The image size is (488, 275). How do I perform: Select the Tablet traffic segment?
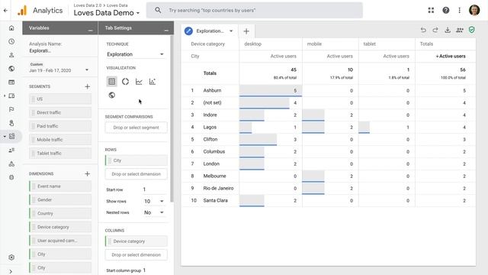pyautogui.click(x=60, y=153)
